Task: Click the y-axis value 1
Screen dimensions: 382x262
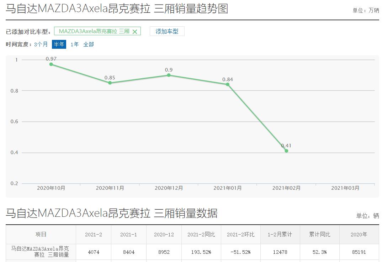Action: coord(17,60)
